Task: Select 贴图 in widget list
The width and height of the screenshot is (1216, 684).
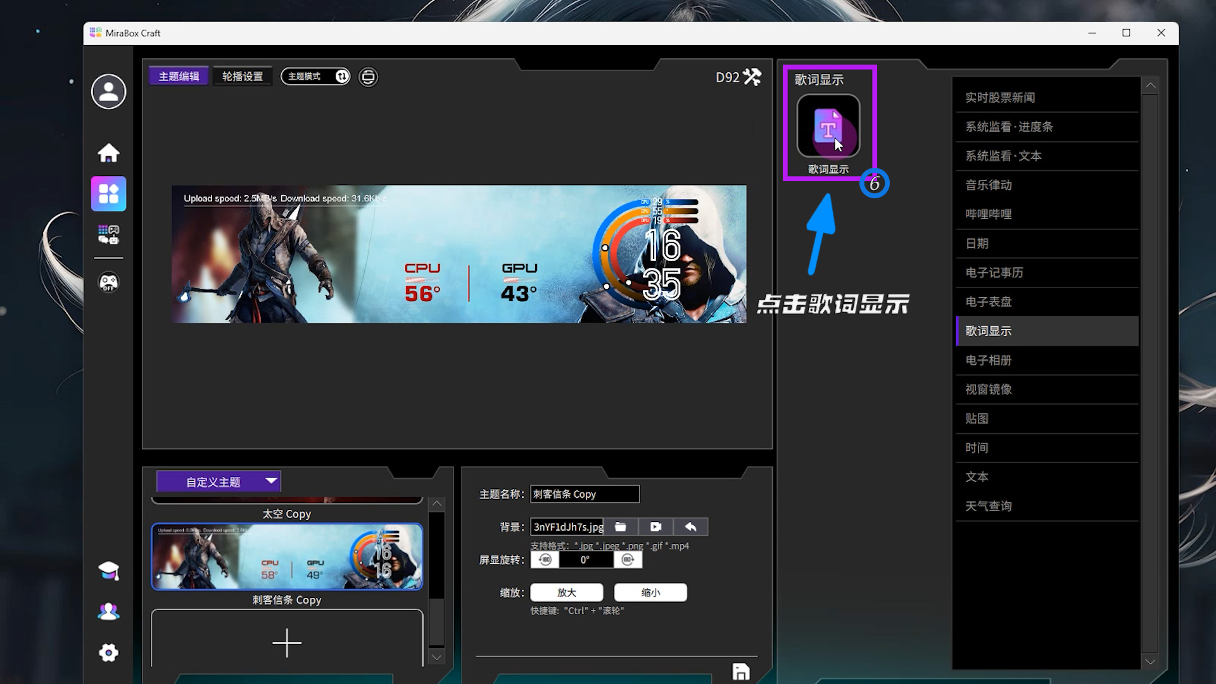Action: [x=1047, y=418]
